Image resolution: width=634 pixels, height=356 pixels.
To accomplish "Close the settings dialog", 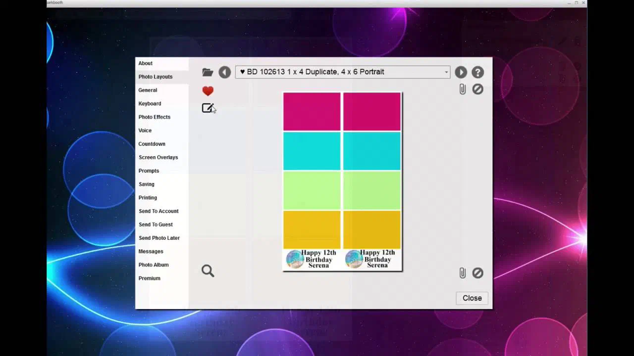I will [472, 298].
